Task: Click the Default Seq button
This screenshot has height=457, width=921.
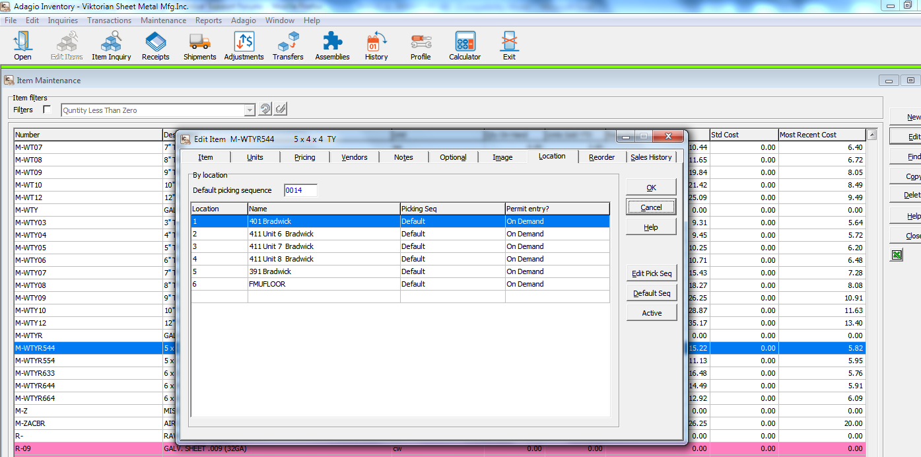Action: tap(651, 293)
